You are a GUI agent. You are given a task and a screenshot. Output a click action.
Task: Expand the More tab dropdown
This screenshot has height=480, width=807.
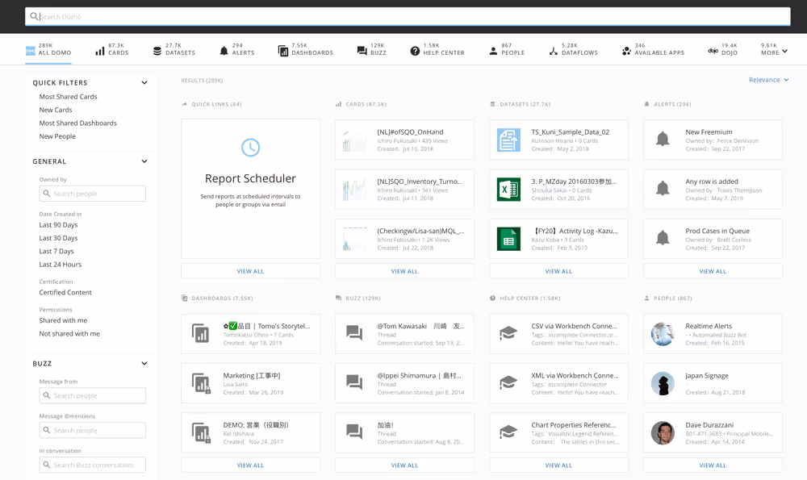coord(774,49)
